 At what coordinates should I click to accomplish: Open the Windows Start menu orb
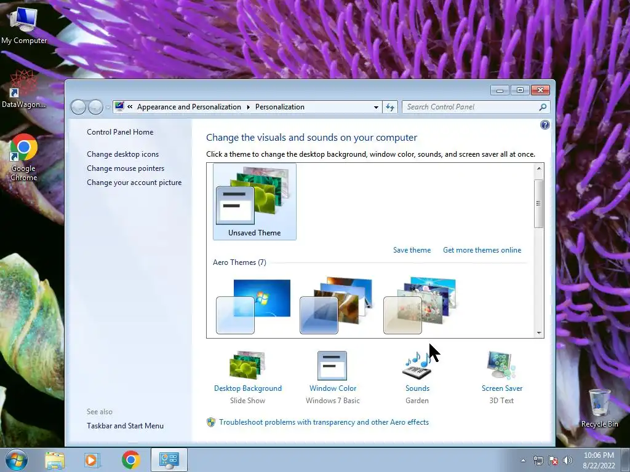(17, 460)
